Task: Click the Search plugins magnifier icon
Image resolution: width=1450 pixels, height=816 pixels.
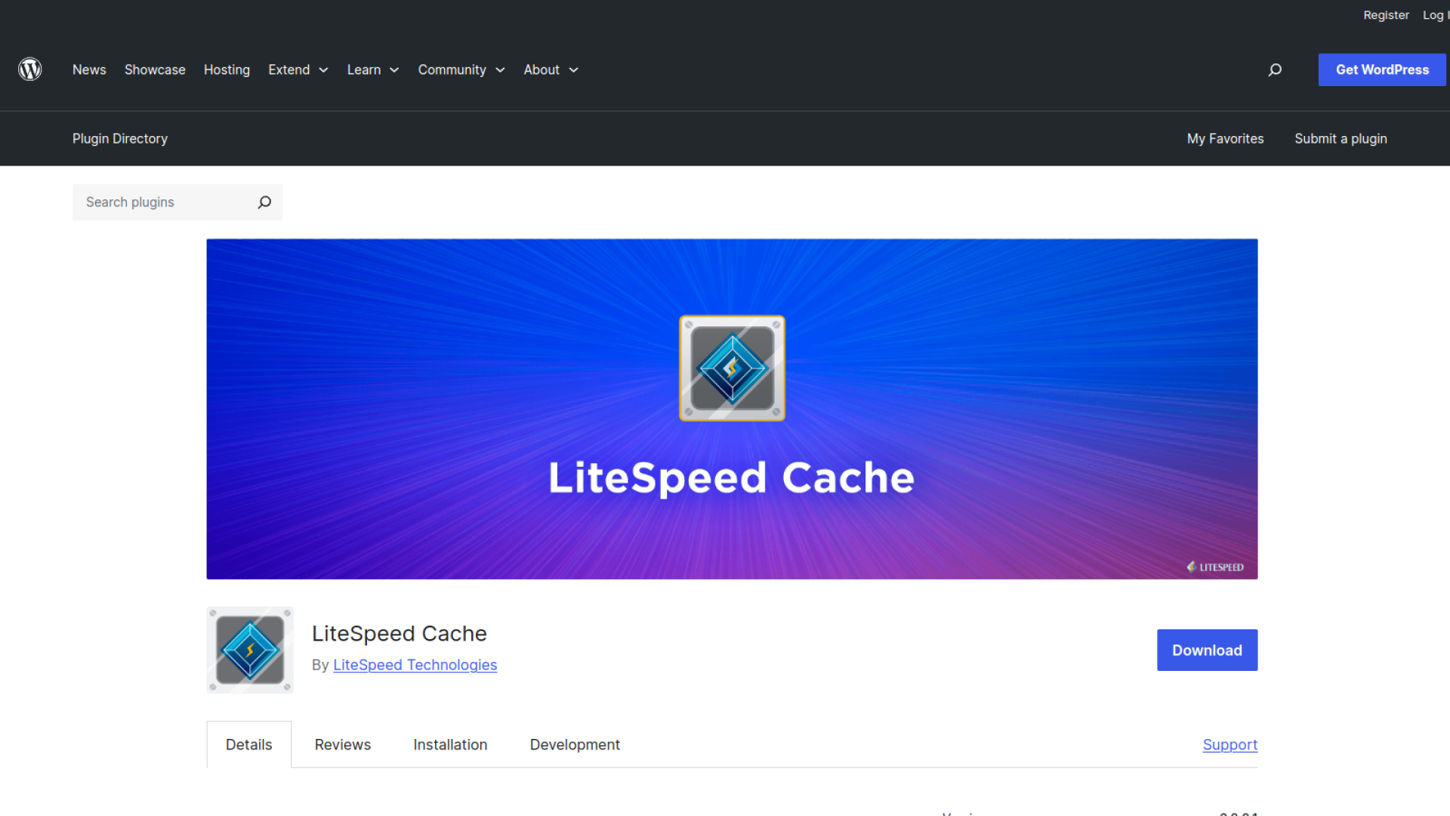Action: tap(264, 202)
